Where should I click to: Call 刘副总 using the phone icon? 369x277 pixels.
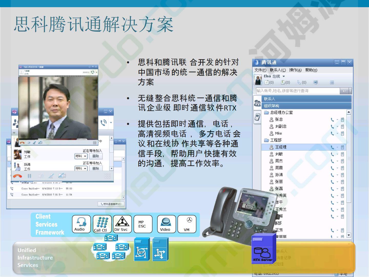[x=332, y=126]
